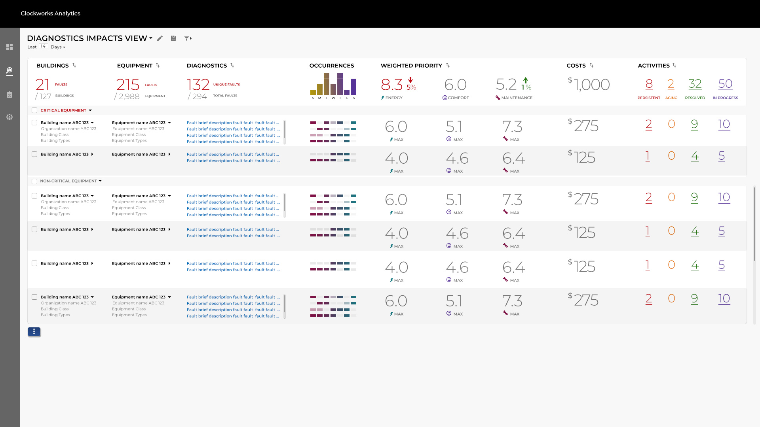Click the save disk icon
Screen dimensions: 760x427
pos(173,38)
